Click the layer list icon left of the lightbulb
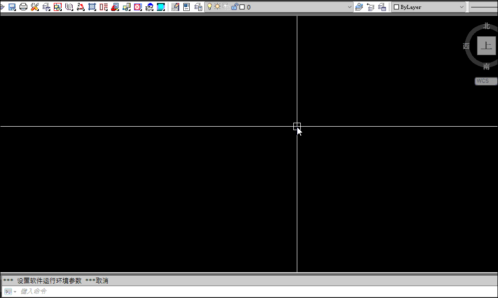The image size is (498, 298). 198,6
